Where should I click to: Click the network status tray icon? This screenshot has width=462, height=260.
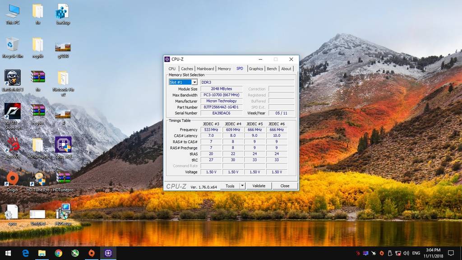point(398,253)
